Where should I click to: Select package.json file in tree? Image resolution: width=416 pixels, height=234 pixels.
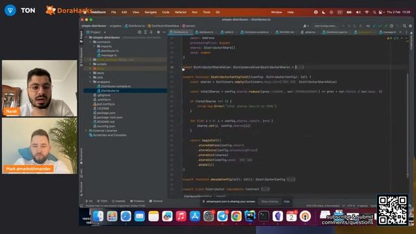coord(104,112)
